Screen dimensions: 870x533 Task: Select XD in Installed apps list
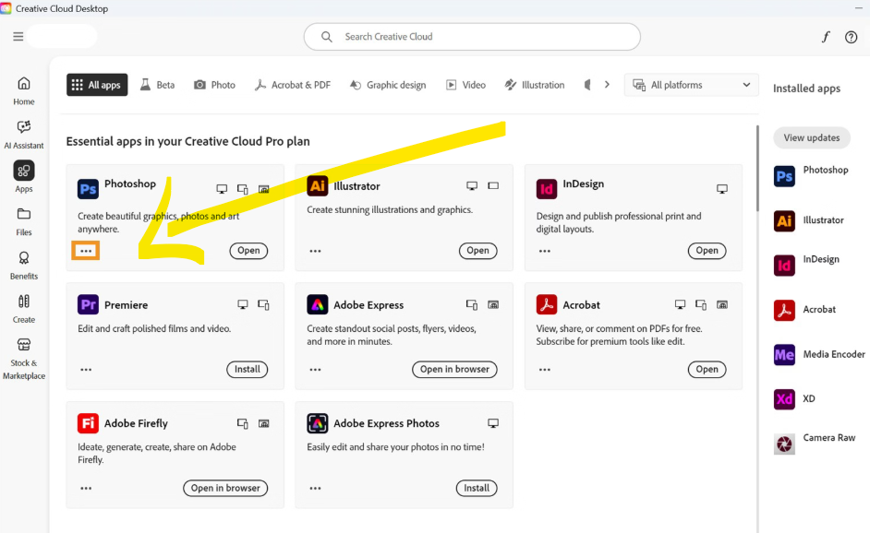click(x=795, y=399)
